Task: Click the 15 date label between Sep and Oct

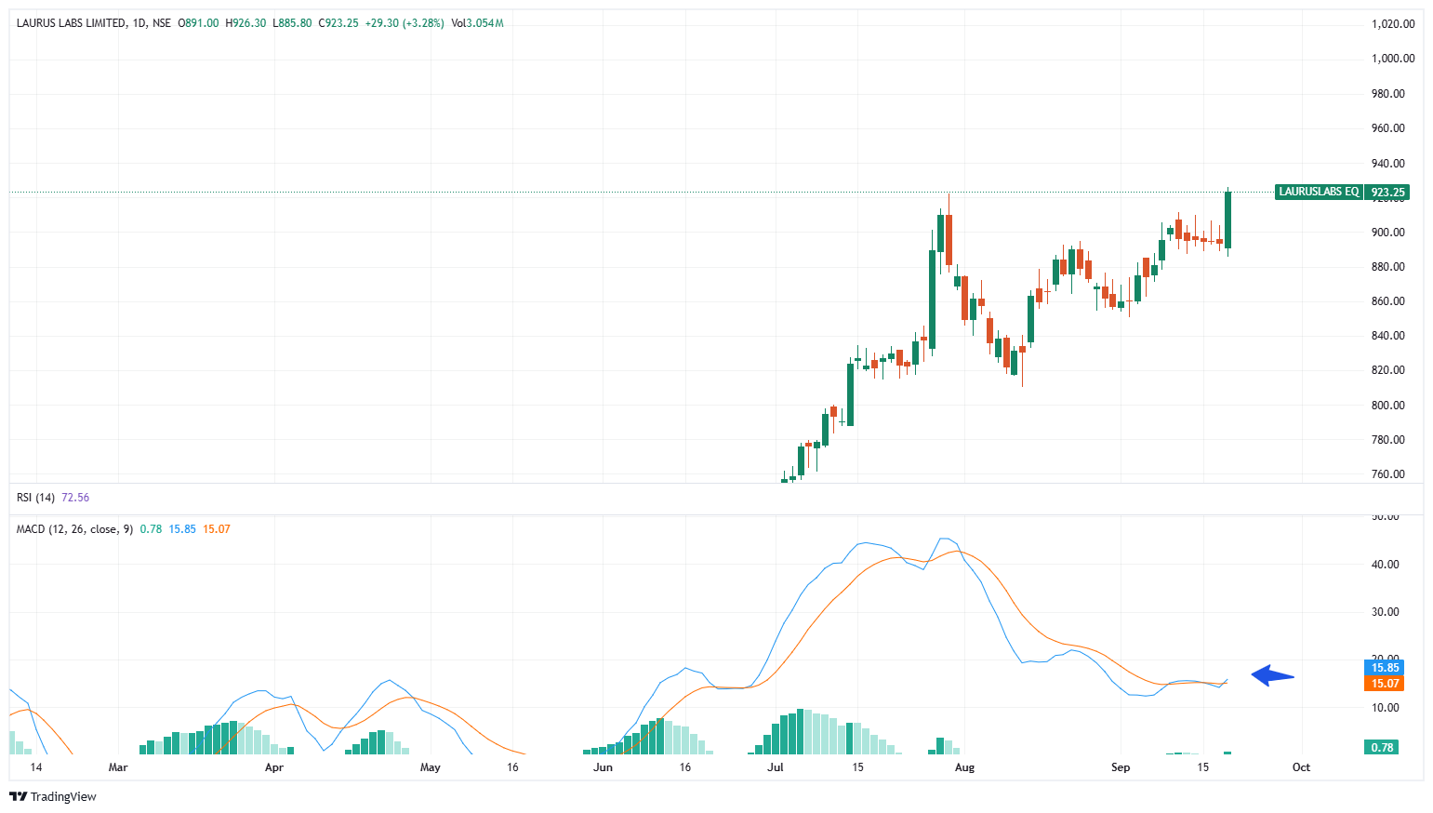Action: click(1203, 767)
